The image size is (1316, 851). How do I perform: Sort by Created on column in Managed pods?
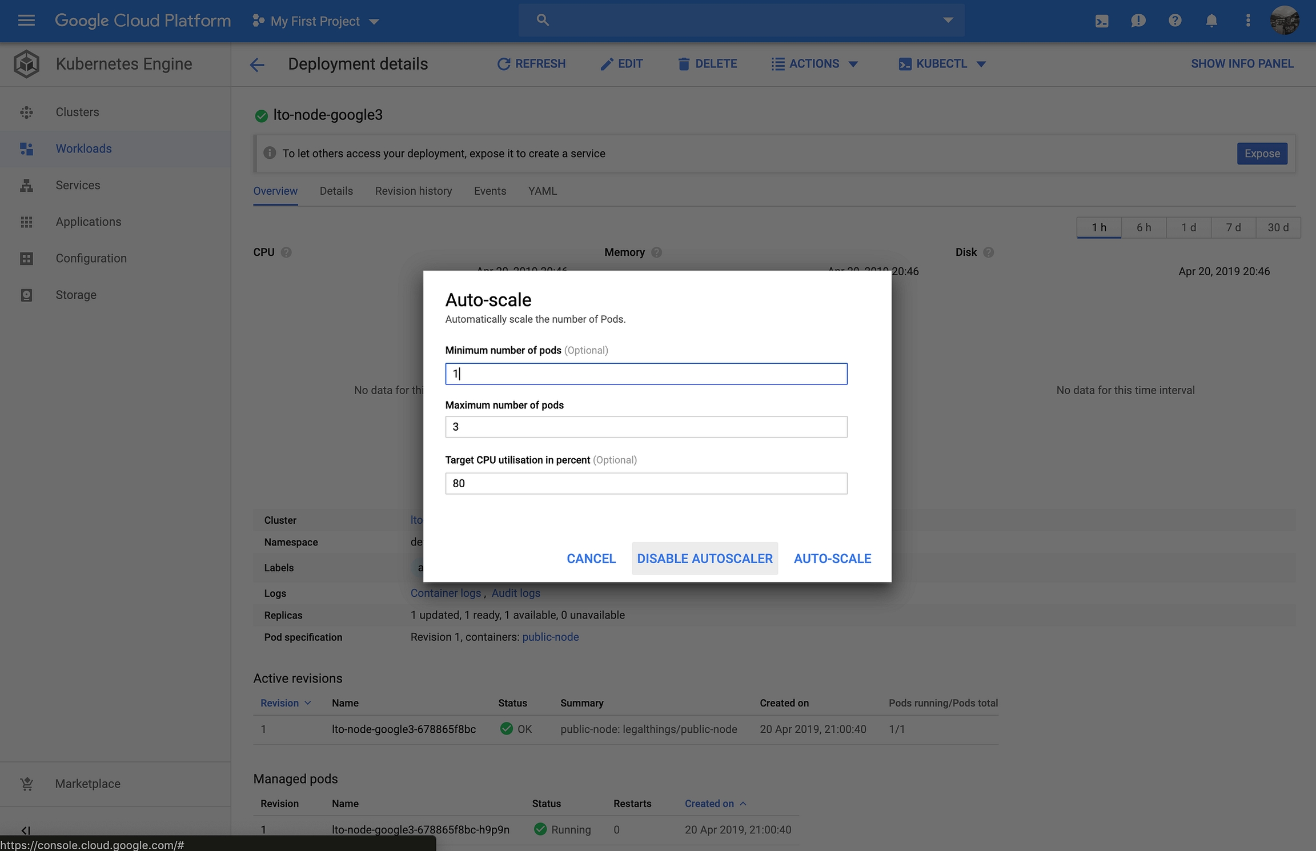click(x=716, y=804)
